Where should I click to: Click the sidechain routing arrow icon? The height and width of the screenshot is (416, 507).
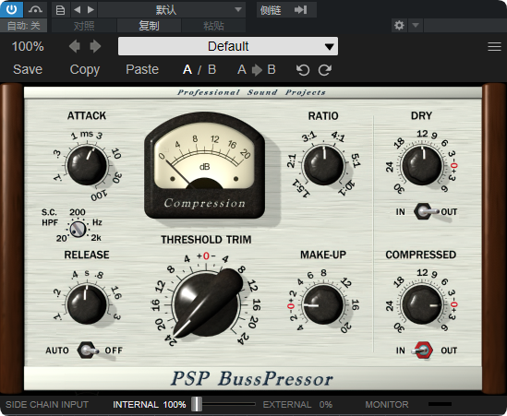(300, 10)
